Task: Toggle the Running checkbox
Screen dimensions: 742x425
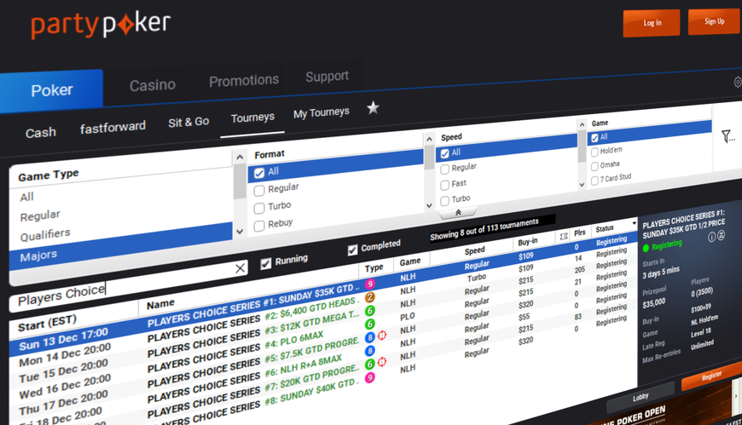Action: tap(265, 264)
